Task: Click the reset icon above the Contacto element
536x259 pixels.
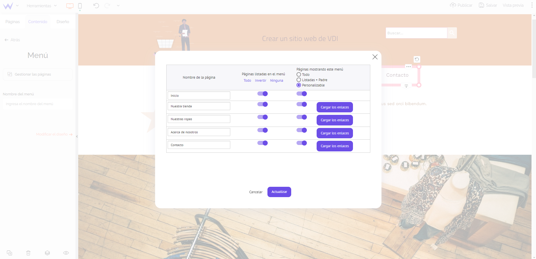Action: click(417, 59)
